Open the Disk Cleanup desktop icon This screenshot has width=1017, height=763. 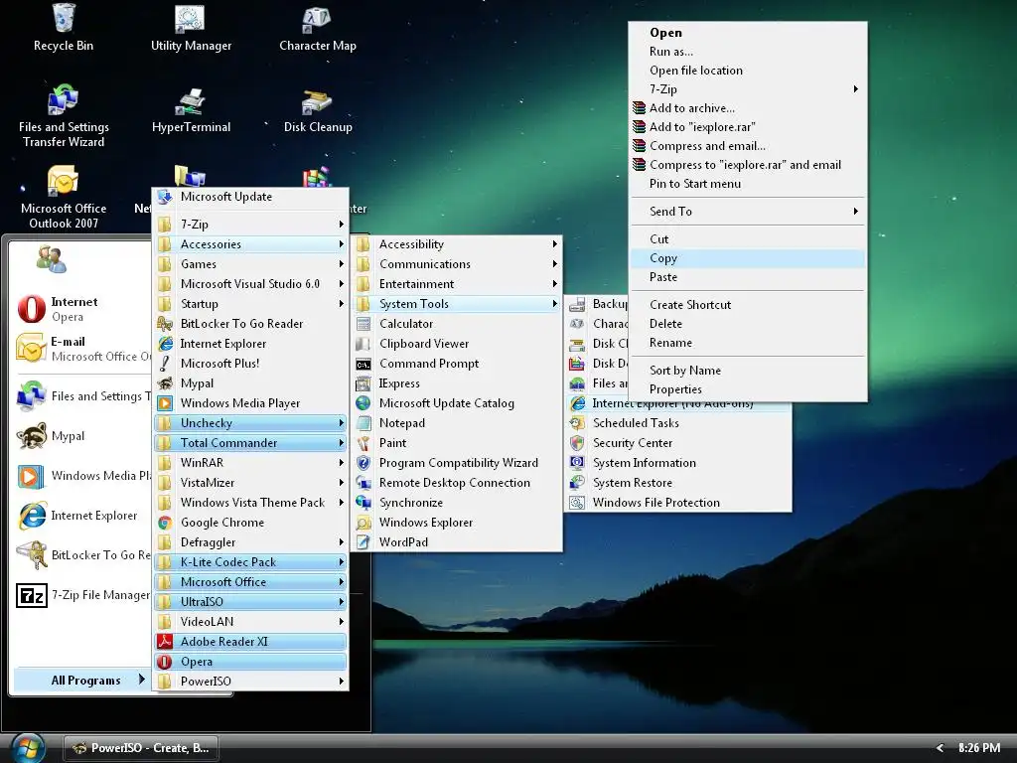(x=317, y=110)
